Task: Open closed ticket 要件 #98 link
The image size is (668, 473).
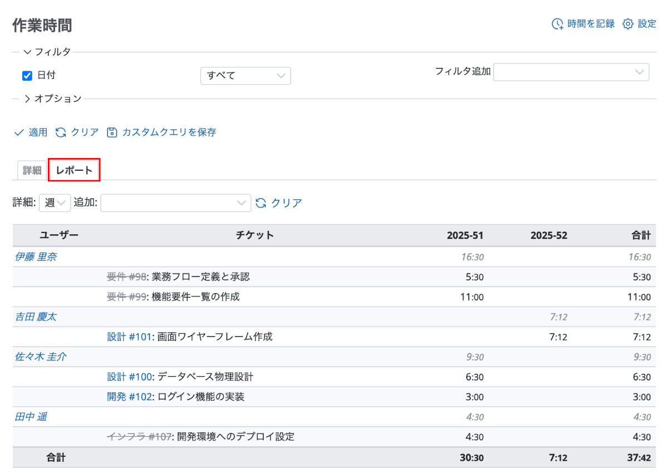Action: pyautogui.click(x=126, y=277)
